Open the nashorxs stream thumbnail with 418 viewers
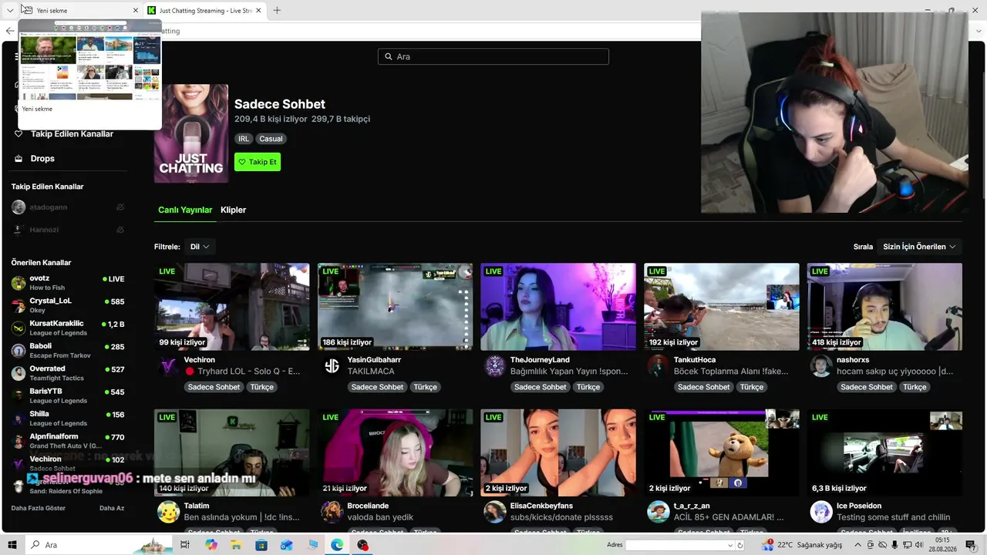Viewport: 987px width, 555px height. coord(884,307)
